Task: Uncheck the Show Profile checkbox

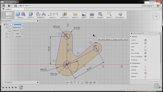Action: pos(145,53)
